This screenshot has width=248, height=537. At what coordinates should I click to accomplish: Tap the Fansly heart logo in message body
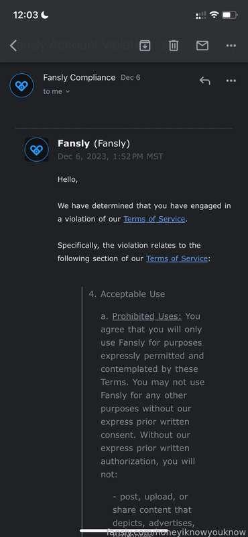click(x=37, y=150)
